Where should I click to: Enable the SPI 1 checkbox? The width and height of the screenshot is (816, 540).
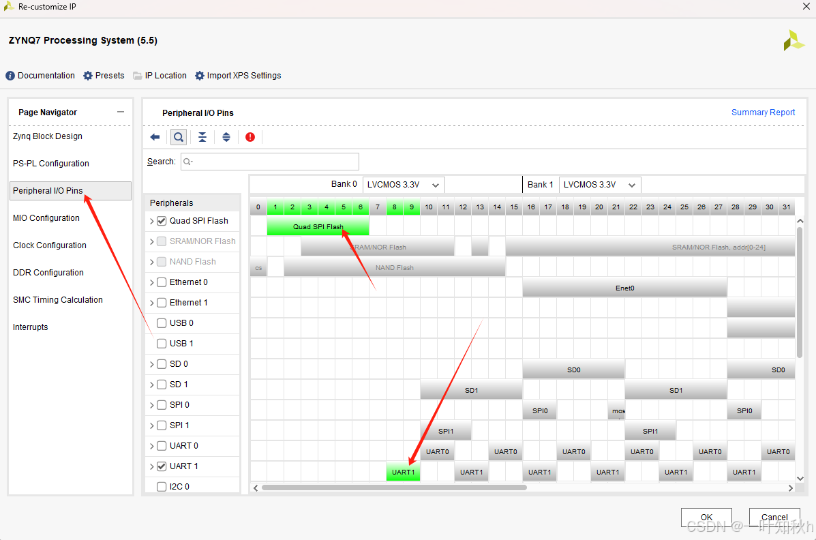(162, 425)
